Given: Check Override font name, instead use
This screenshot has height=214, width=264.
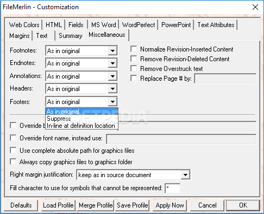Looking at the screenshot, I should click(x=13, y=138).
